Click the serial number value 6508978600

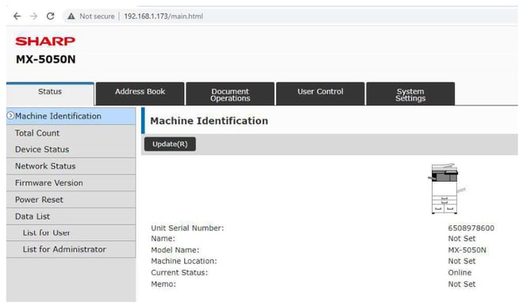(x=471, y=228)
